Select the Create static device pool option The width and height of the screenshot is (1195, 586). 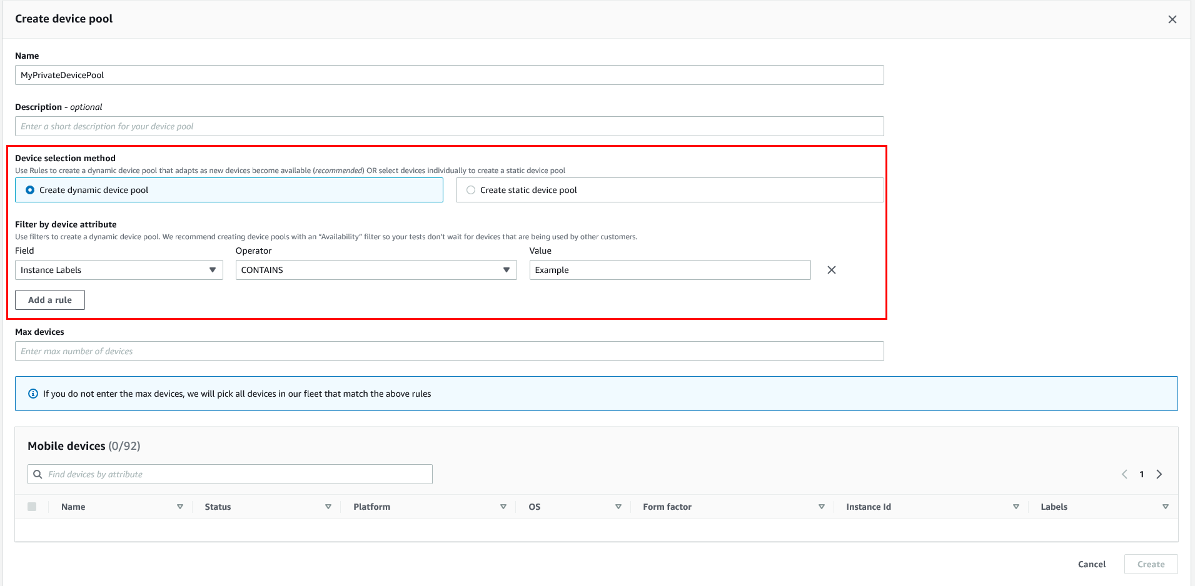click(470, 189)
